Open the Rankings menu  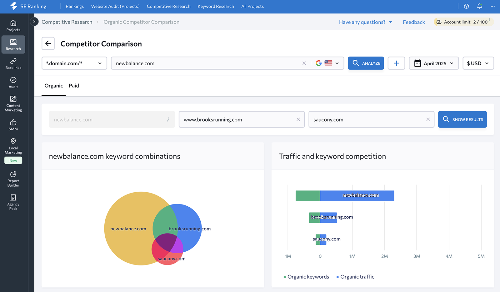pos(75,6)
